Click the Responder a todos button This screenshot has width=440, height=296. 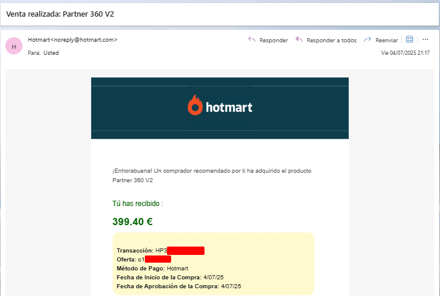pyautogui.click(x=326, y=40)
